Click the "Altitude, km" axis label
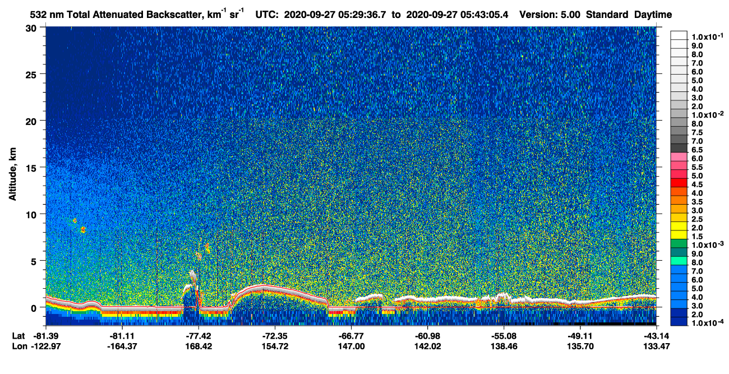Screen dimensions: 729x374 pos(12,174)
